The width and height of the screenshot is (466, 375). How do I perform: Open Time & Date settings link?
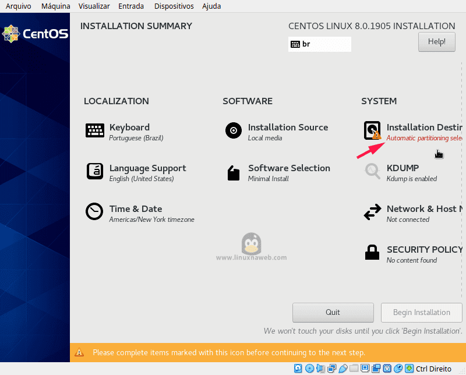(x=136, y=209)
